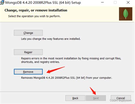Click the grayed-out maximize box
Image resolution: width=135 pixels, height=104 pixels.
coord(115,2)
